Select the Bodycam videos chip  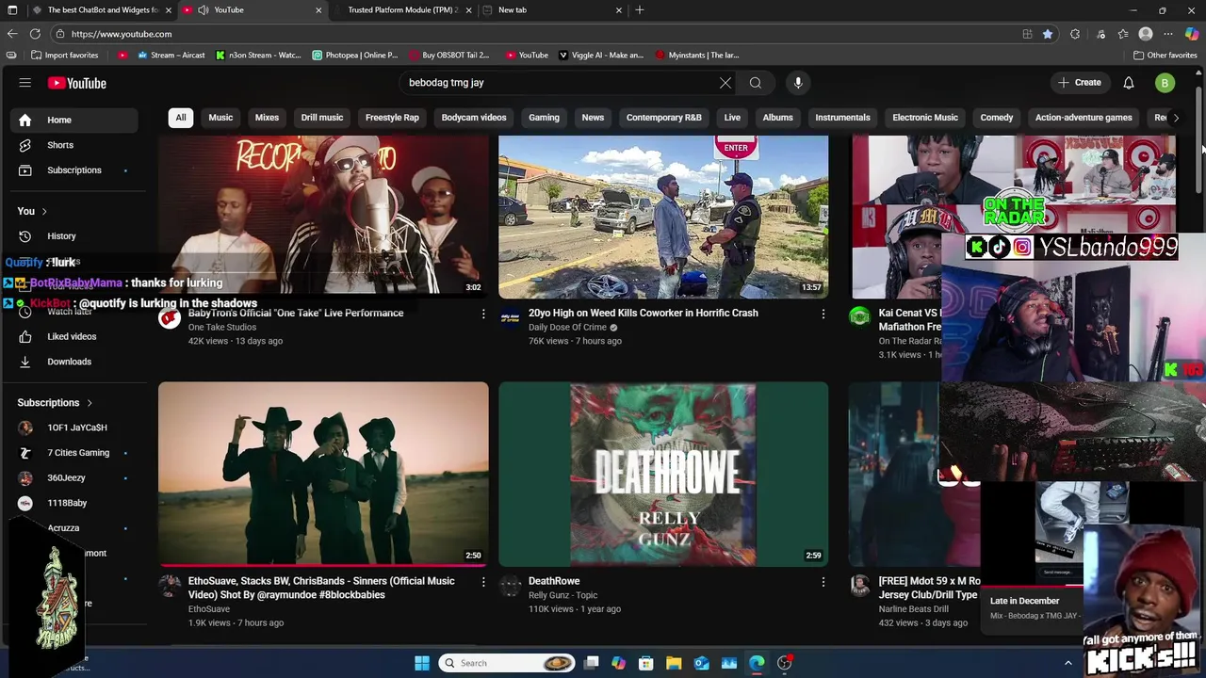point(474,118)
